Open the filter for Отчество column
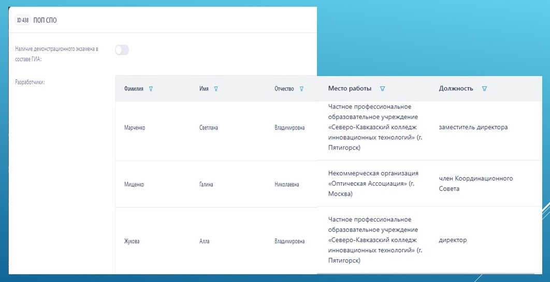Screen dimensions: 550x282 (301, 89)
